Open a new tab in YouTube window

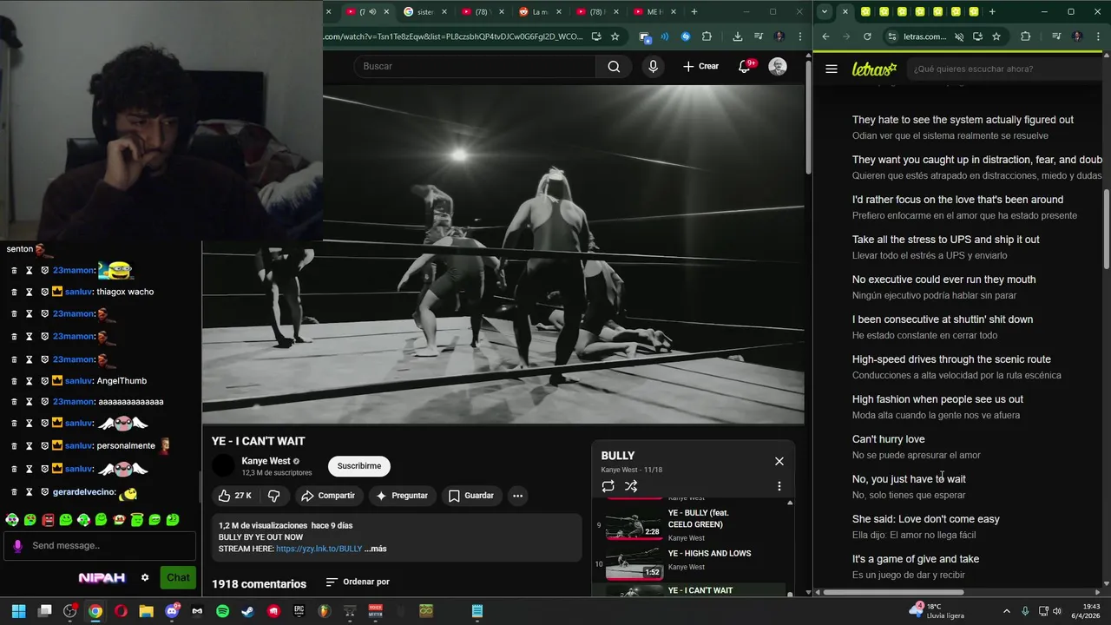pos(694,12)
